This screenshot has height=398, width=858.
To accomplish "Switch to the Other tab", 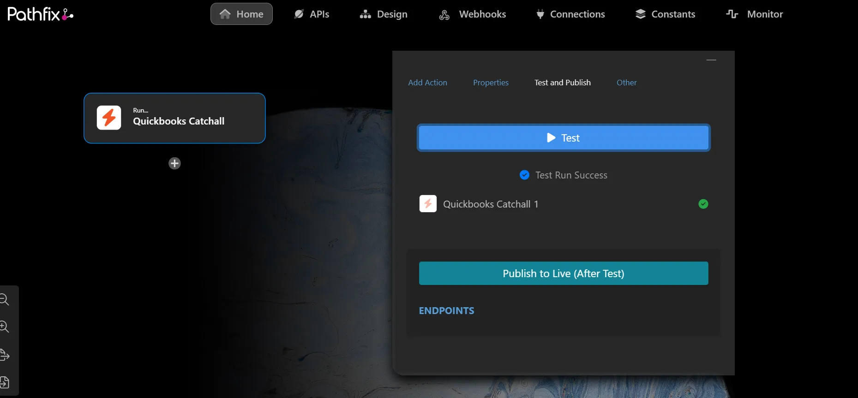I will [x=626, y=83].
